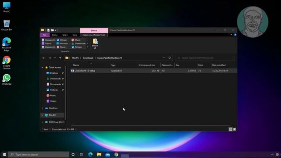The height and width of the screenshot is (158, 281).
Task: Launch Microsoft Edge from the desktop
Action: [7, 44]
